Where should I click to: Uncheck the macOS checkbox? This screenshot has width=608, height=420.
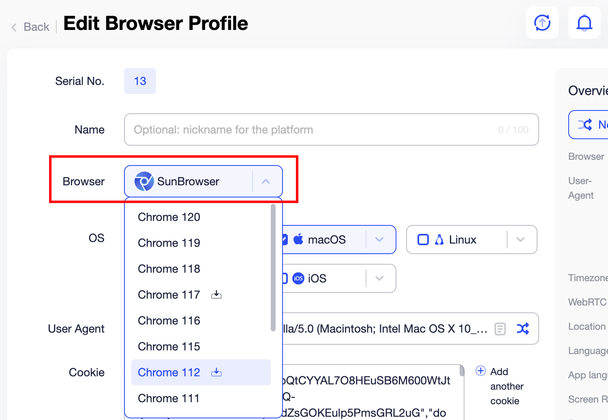coord(285,240)
